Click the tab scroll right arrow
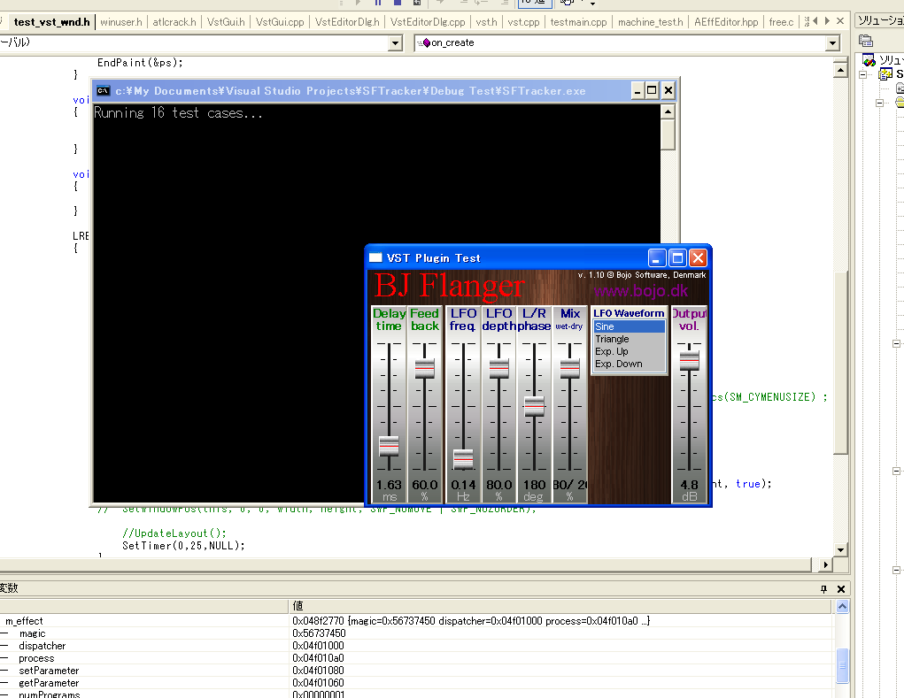This screenshot has width=904, height=698. 829,21
